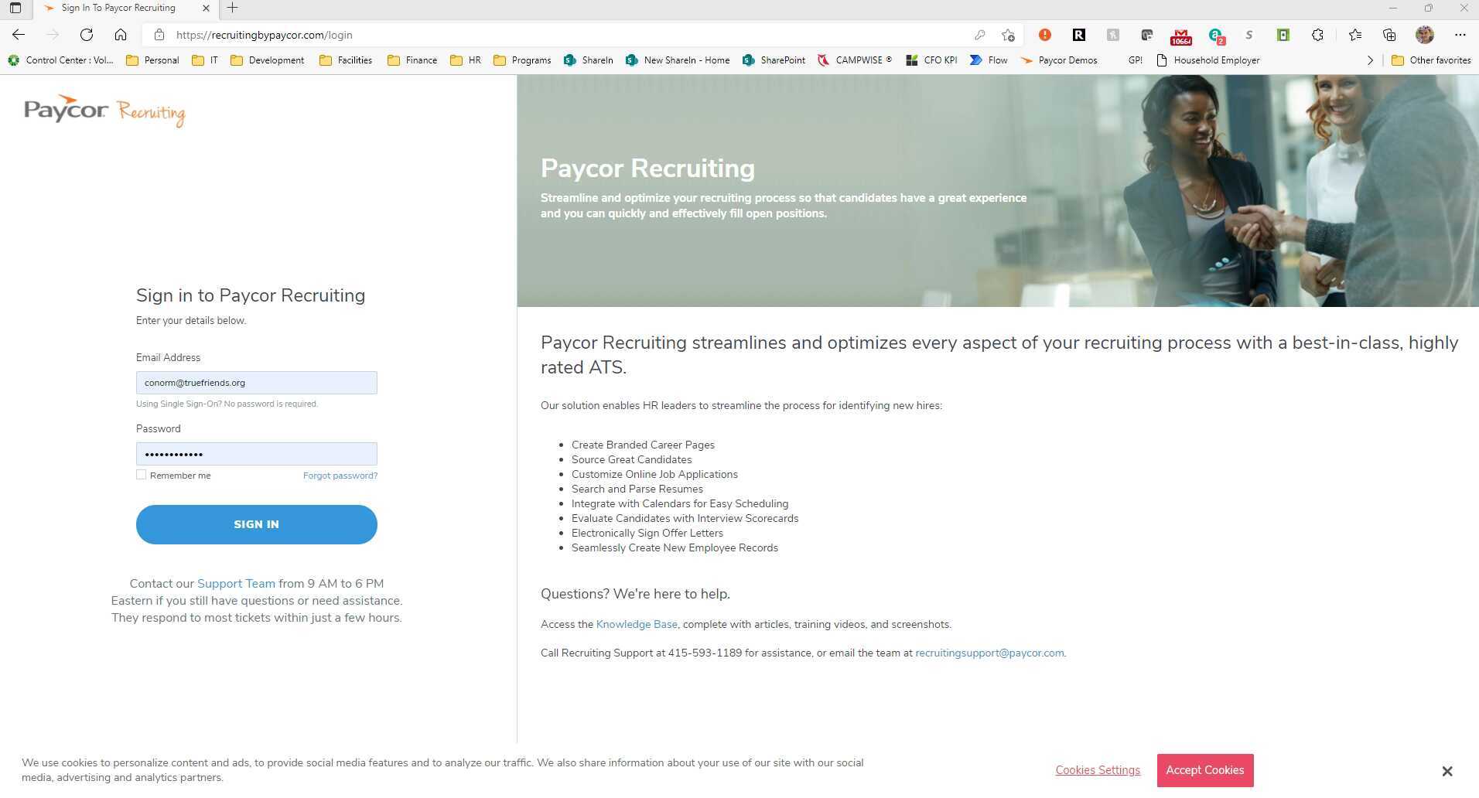Click the browser profile avatar picture

coord(1424,35)
